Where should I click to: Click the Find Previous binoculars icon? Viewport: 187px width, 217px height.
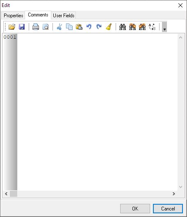[x=142, y=27]
